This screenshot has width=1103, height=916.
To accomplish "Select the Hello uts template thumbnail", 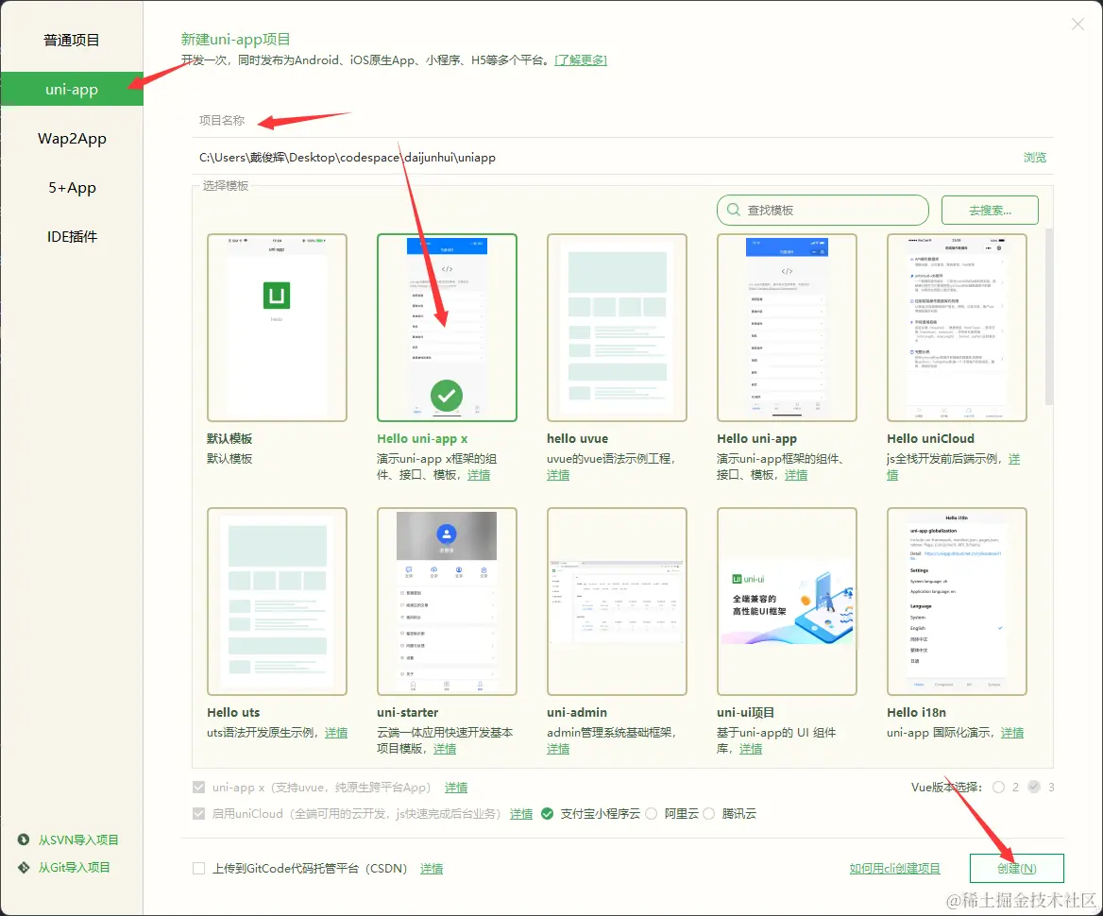I will (277, 602).
